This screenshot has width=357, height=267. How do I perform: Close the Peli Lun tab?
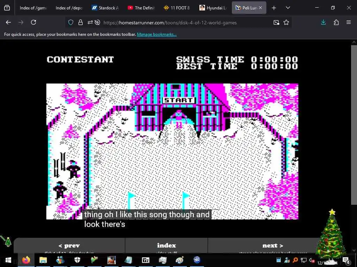click(260, 8)
